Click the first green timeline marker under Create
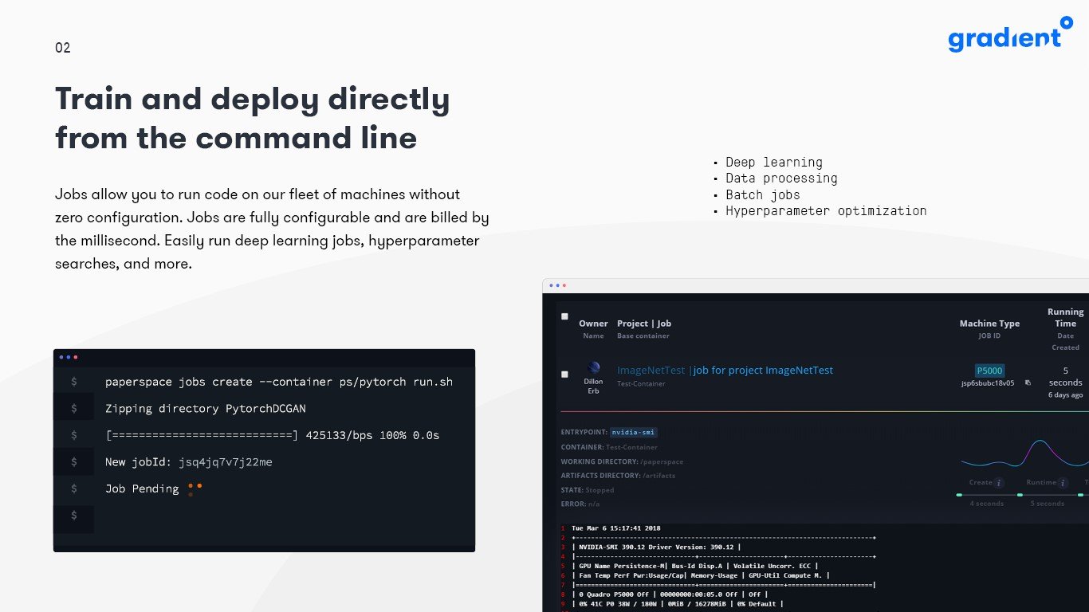The height and width of the screenshot is (612, 1089). [x=959, y=495]
